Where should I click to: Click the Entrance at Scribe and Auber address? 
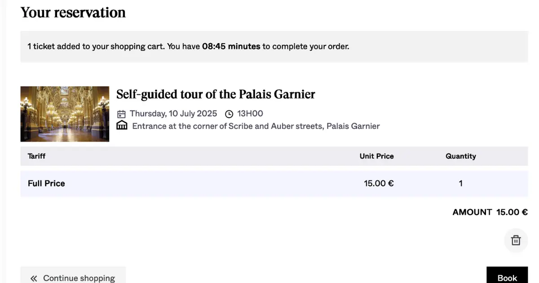[256, 126]
